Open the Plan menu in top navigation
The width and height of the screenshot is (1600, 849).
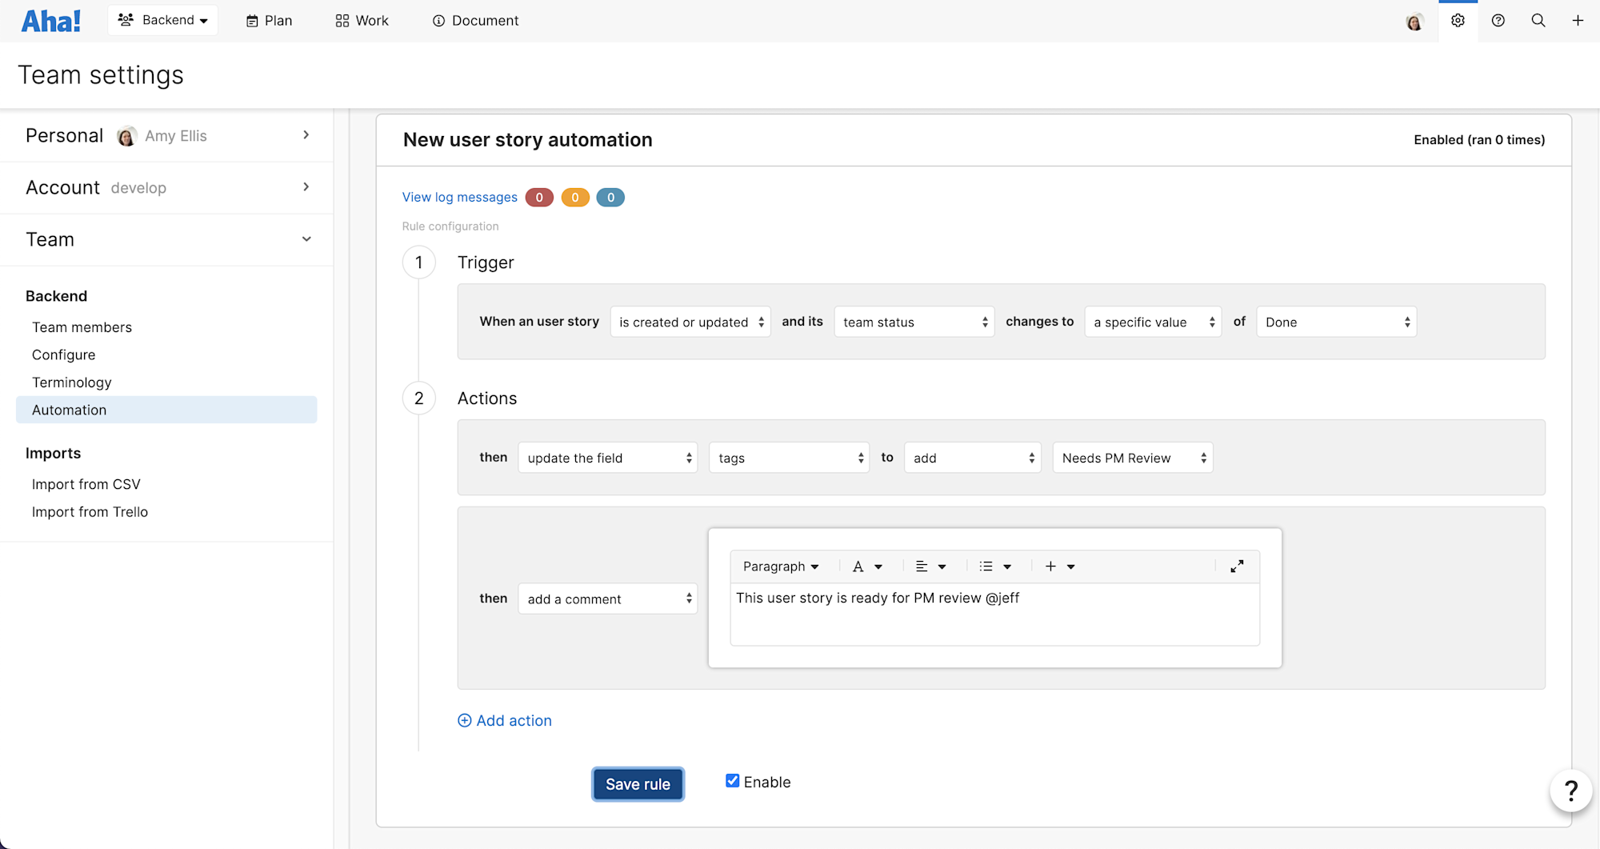click(269, 20)
